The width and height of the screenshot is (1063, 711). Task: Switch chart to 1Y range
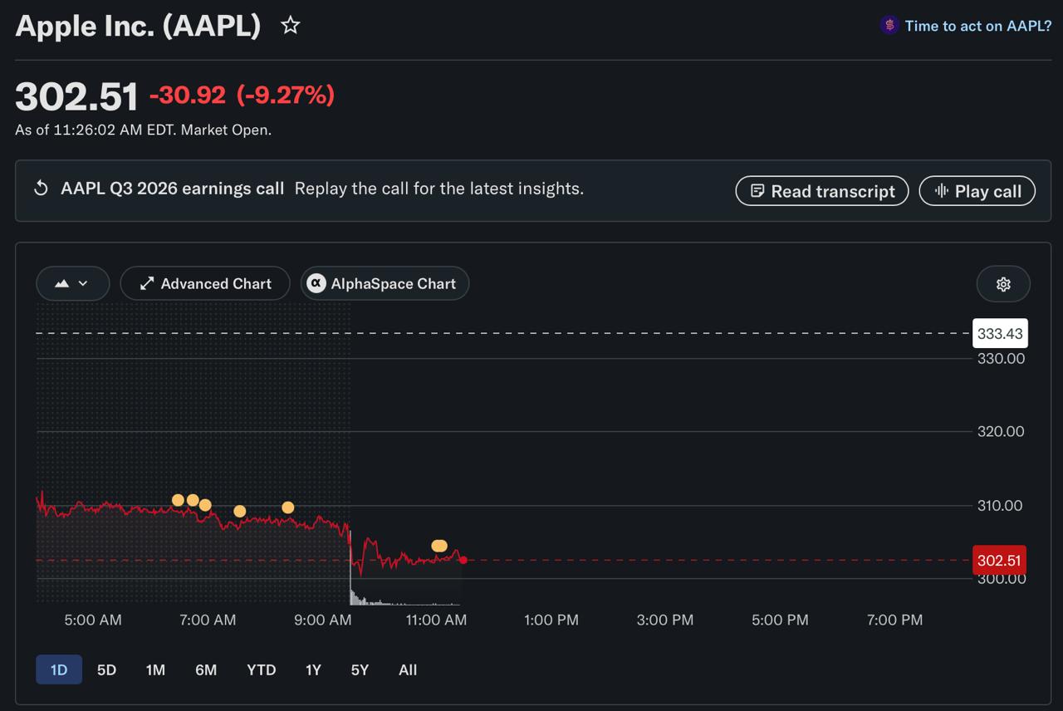[313, 669]
